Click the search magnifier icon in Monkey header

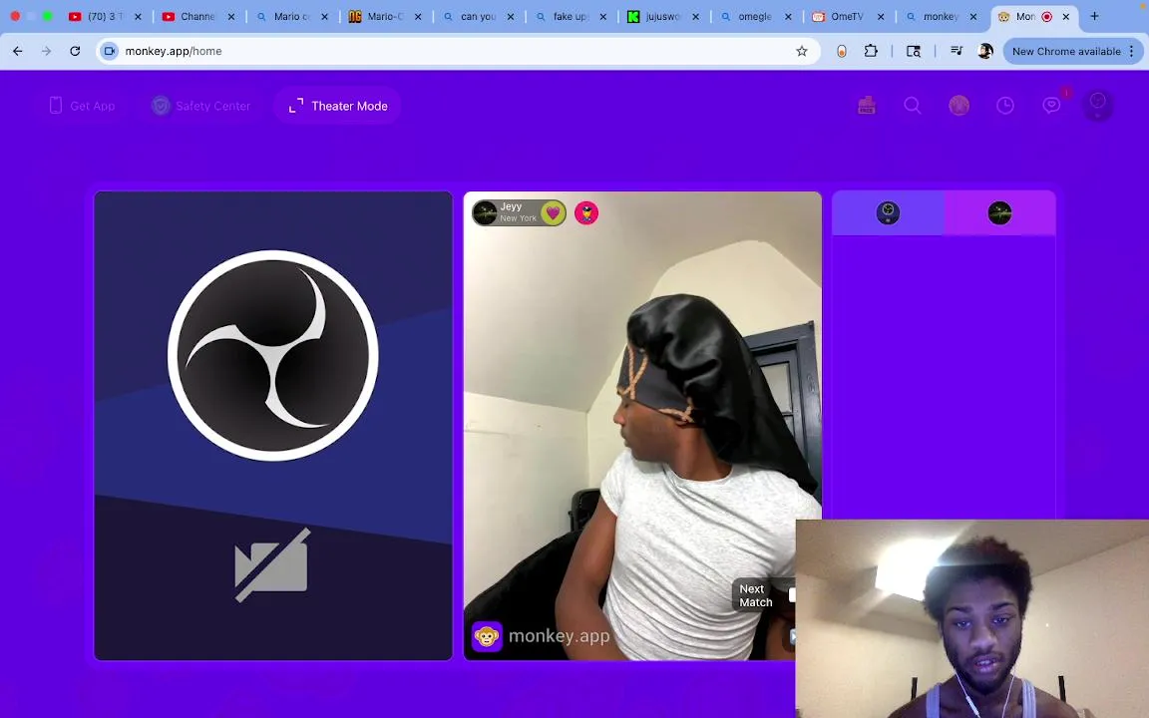click(x=913, y=106)
